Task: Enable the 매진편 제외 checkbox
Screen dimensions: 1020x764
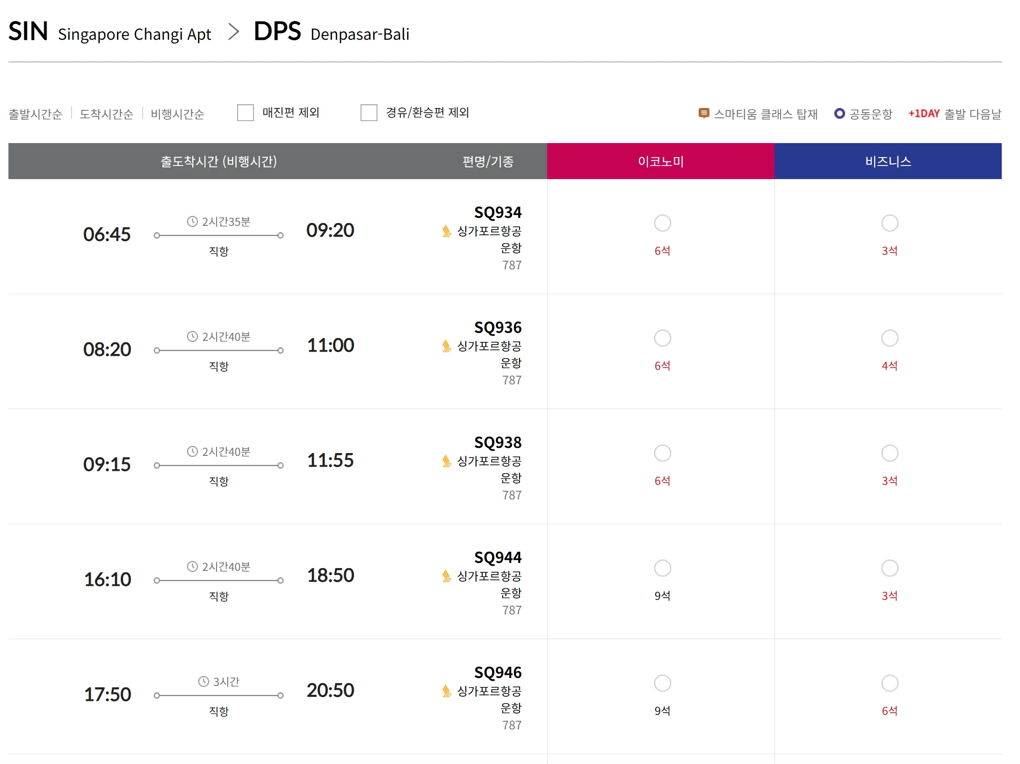Action: (x=245, y=113)
